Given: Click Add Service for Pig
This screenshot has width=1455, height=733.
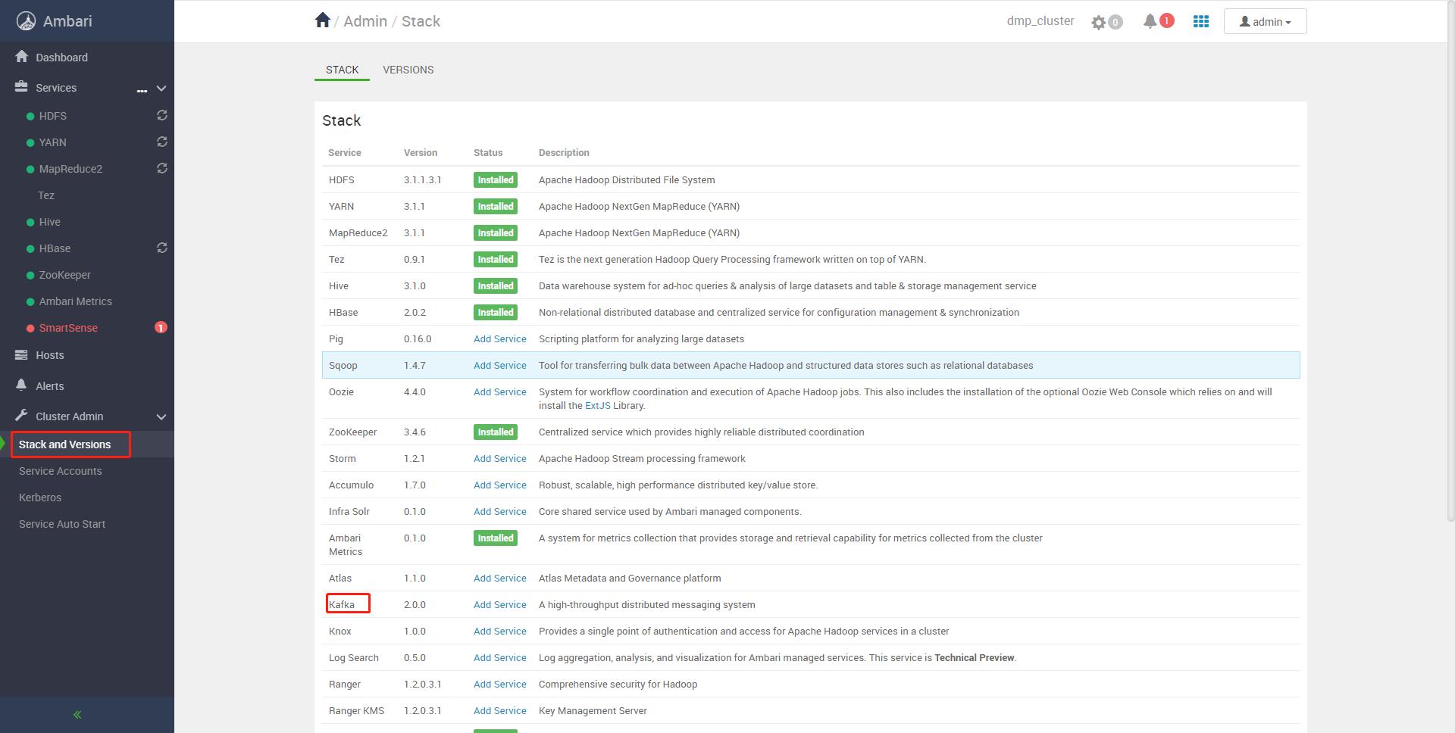Looking at the screenshot, I should pos(500,338).
